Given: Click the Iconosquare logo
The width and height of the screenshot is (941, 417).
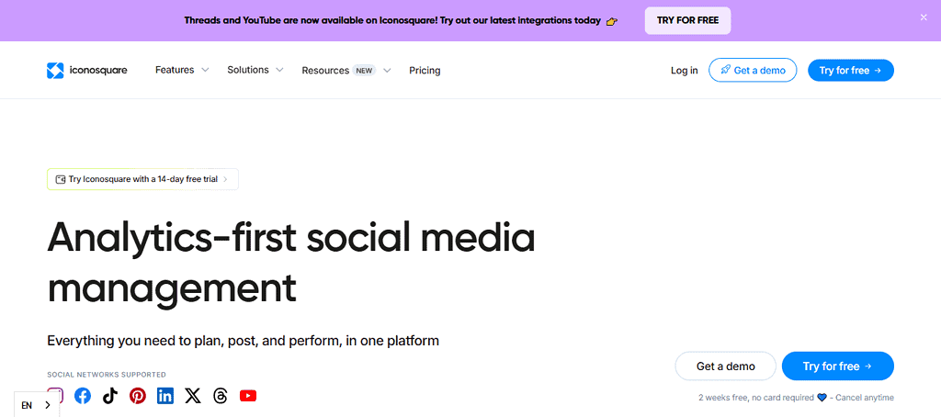Looking at the screenshot, I should (87, 71).
